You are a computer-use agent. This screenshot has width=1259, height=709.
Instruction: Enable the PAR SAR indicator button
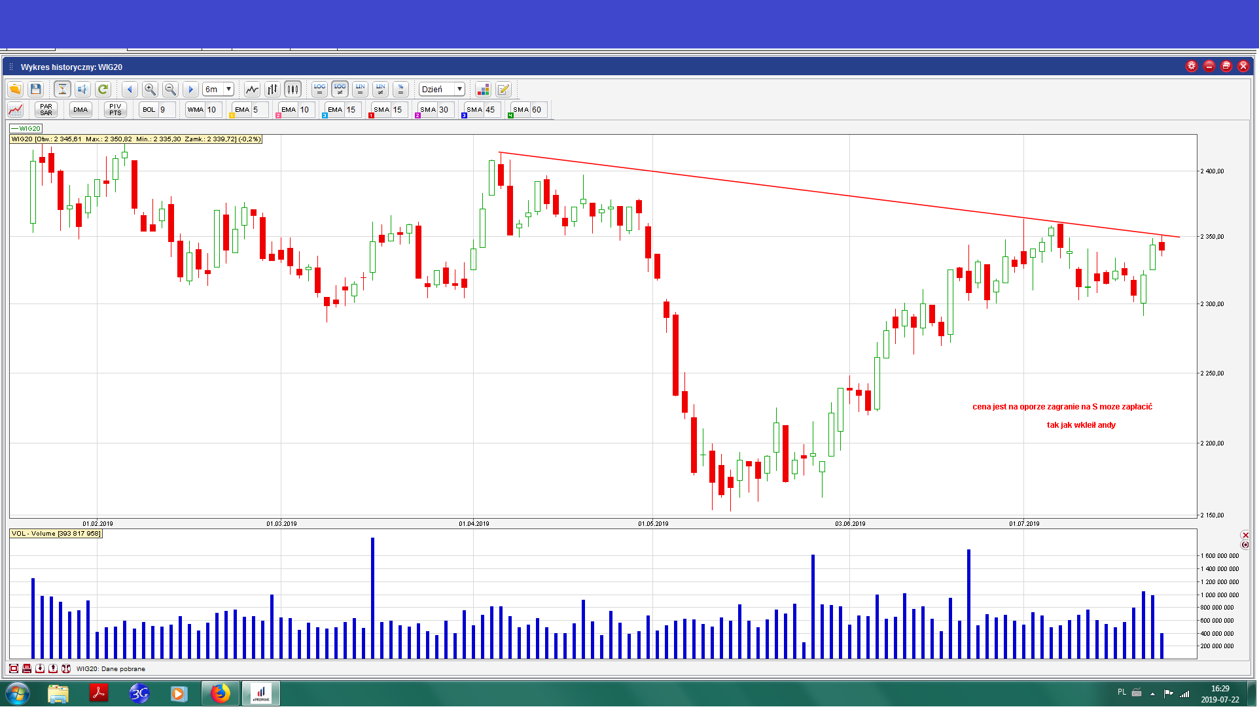point(46,110)
